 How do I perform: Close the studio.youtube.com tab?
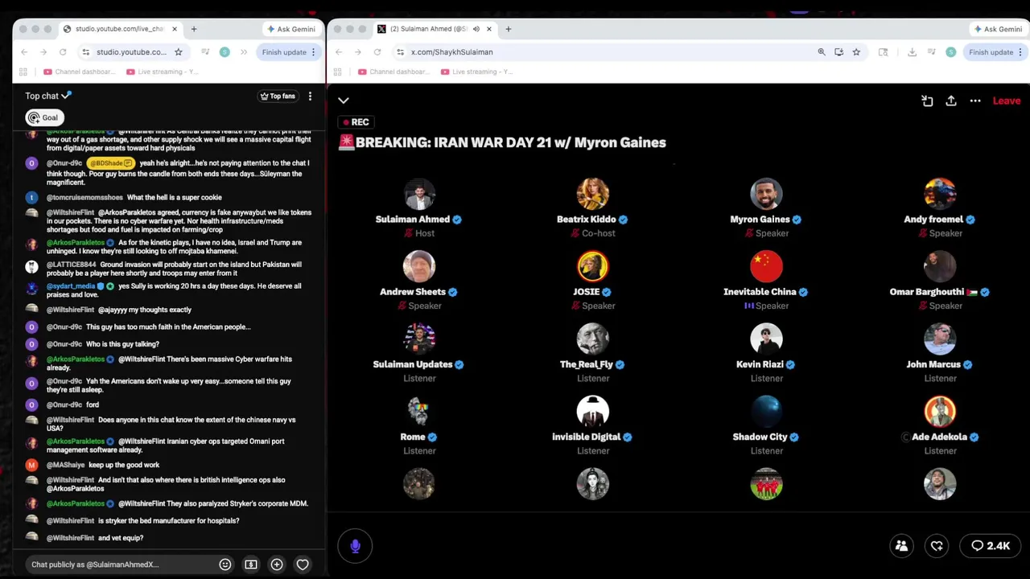coord(174,29)
